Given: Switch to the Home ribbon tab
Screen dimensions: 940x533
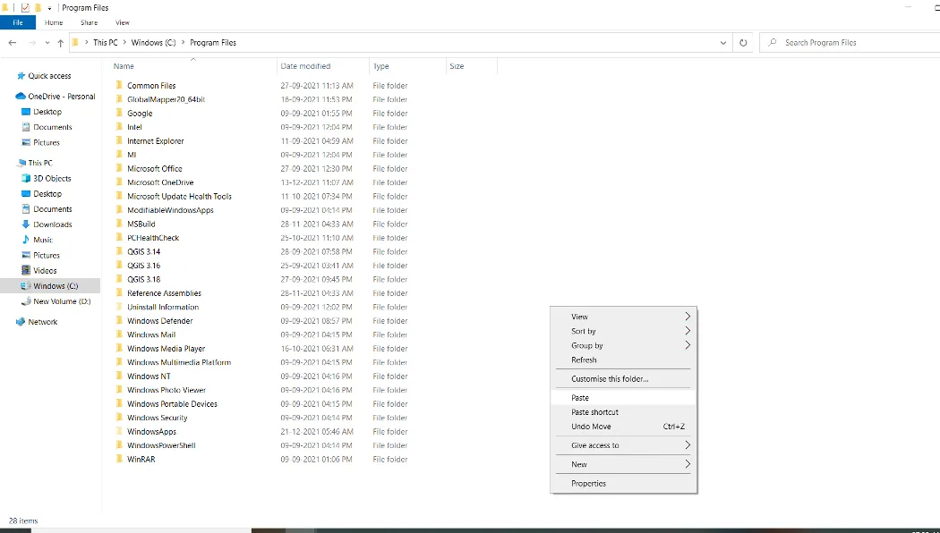Looking at the screenshot, I should [x=54, y=22].
